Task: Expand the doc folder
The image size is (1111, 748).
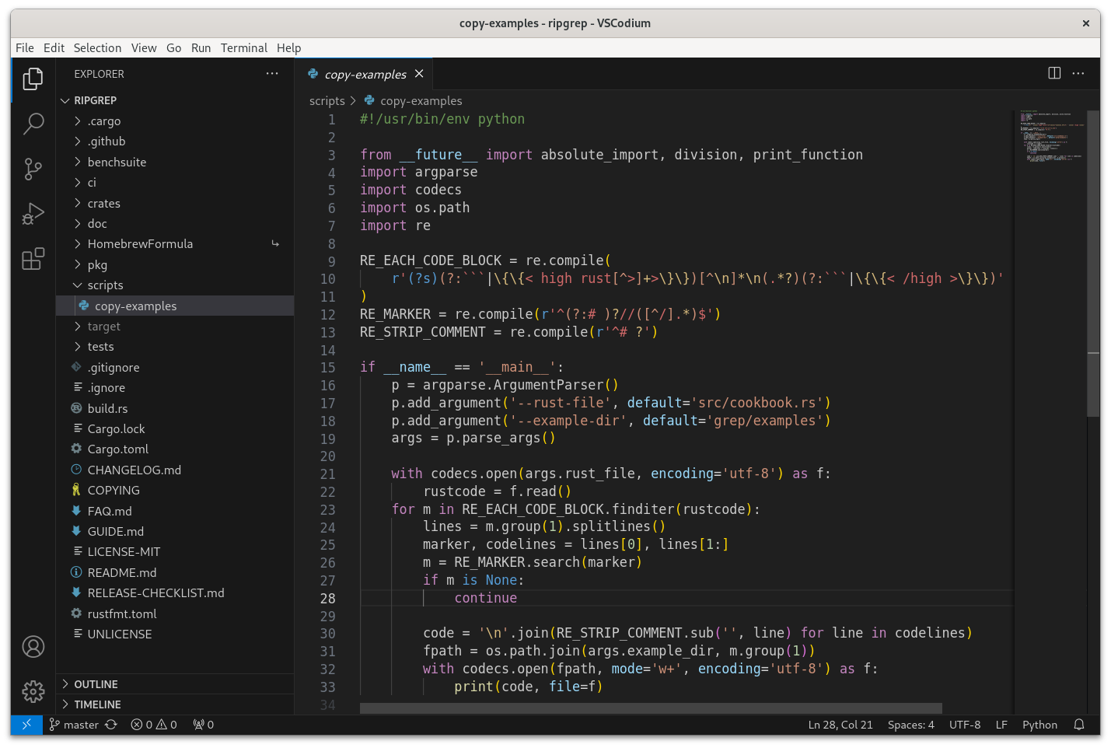Action: point(175,224)
